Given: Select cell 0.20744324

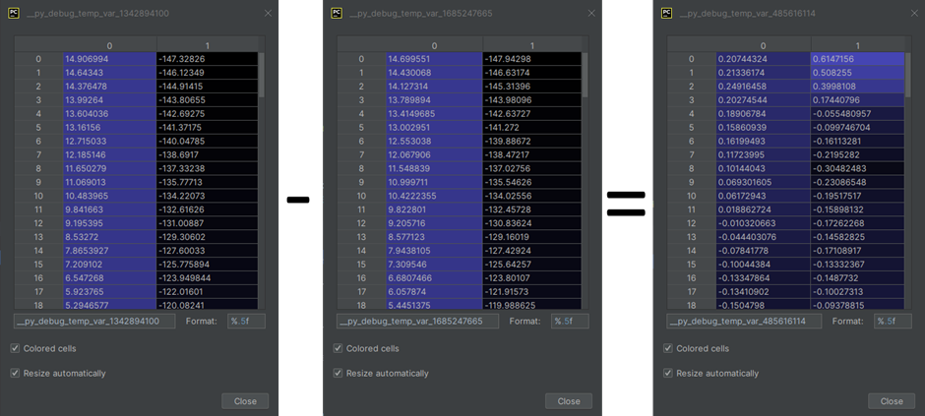Looking at the screenshot, I should pos(764,59).
